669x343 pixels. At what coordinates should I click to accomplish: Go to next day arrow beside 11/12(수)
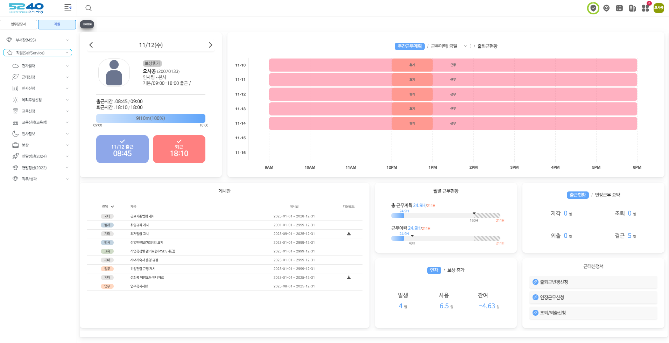tap(210, 45)
